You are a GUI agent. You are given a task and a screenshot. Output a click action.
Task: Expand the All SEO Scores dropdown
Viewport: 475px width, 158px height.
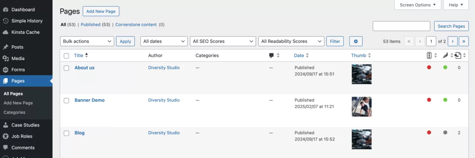(223, 41)
